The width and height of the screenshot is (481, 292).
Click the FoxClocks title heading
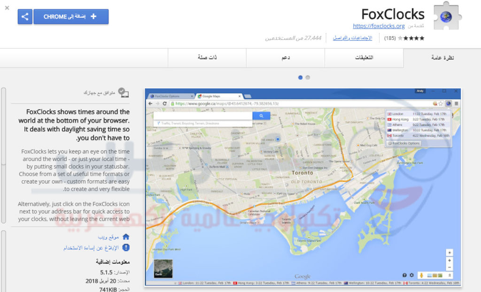pos(393,15)
